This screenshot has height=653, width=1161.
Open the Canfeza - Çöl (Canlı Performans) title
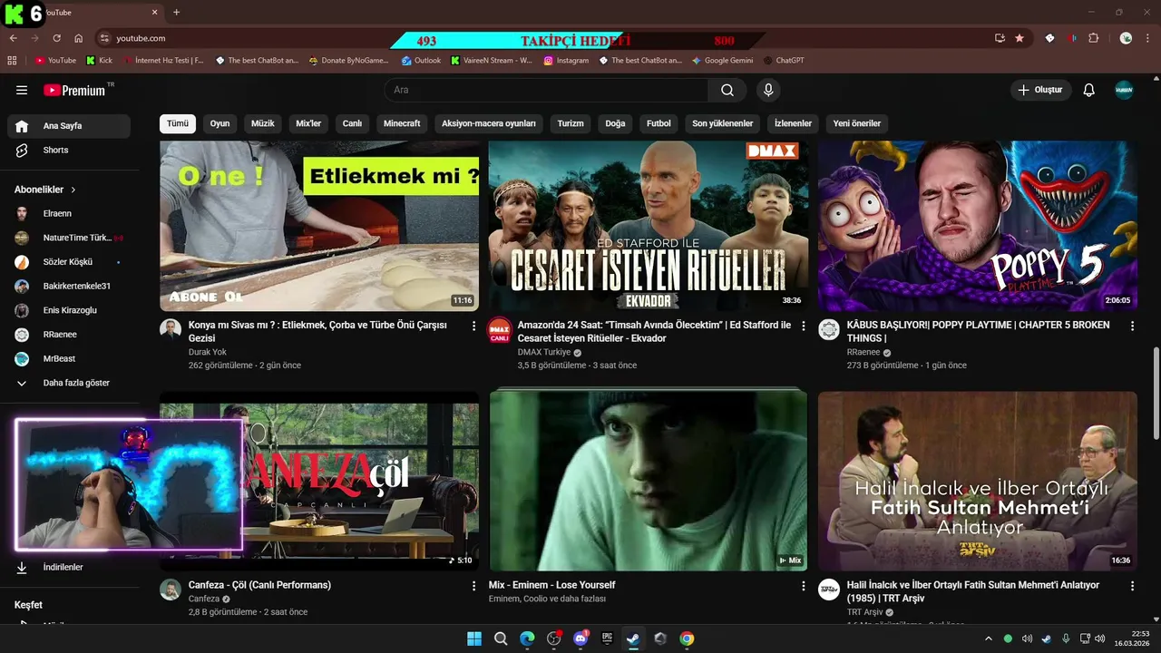pos(259,585)
